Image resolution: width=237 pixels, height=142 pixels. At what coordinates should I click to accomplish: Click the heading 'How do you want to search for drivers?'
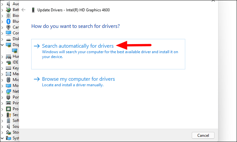point(76,26)
